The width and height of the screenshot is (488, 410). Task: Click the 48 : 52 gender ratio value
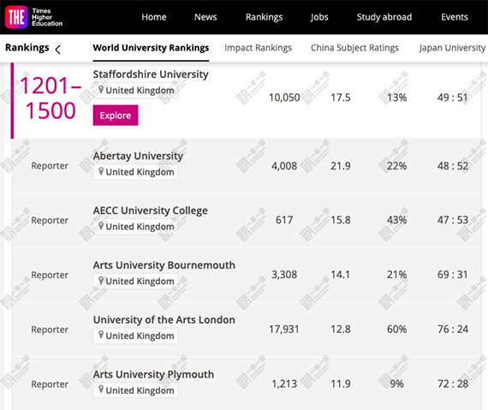(453, 166)
